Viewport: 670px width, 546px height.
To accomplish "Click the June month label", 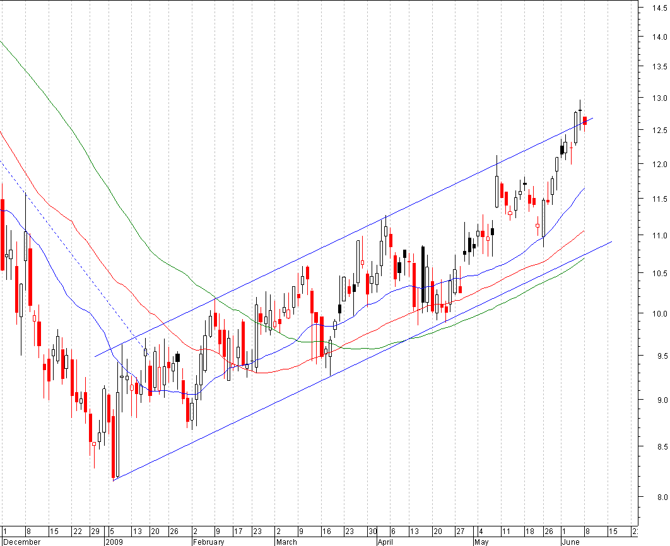I will click(x=570, y=542).
